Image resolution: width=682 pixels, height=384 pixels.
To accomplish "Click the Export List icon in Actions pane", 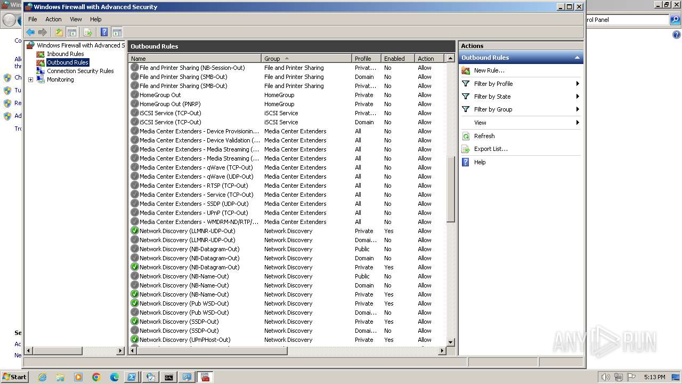I will tap(466, 149).
